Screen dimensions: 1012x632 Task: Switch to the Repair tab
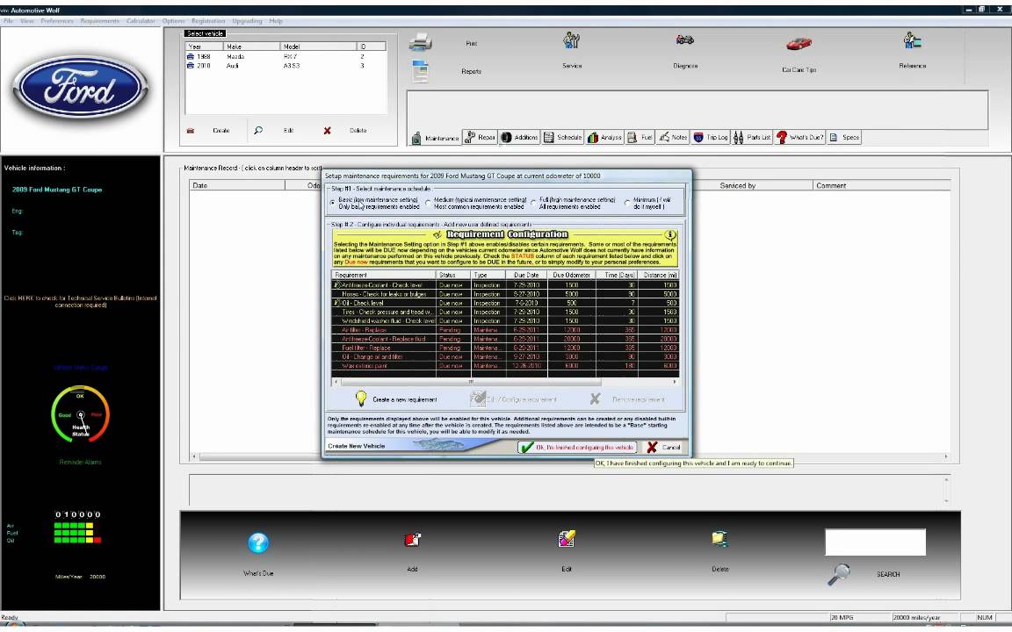click(481, 137)
